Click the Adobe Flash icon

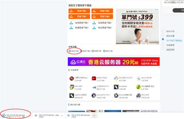pyautogui.click(x=94, y=78)
